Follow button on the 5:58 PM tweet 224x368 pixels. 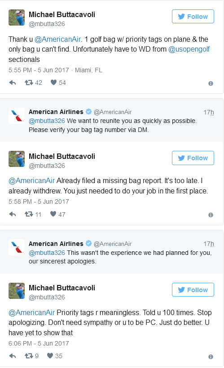pos(193,158)
